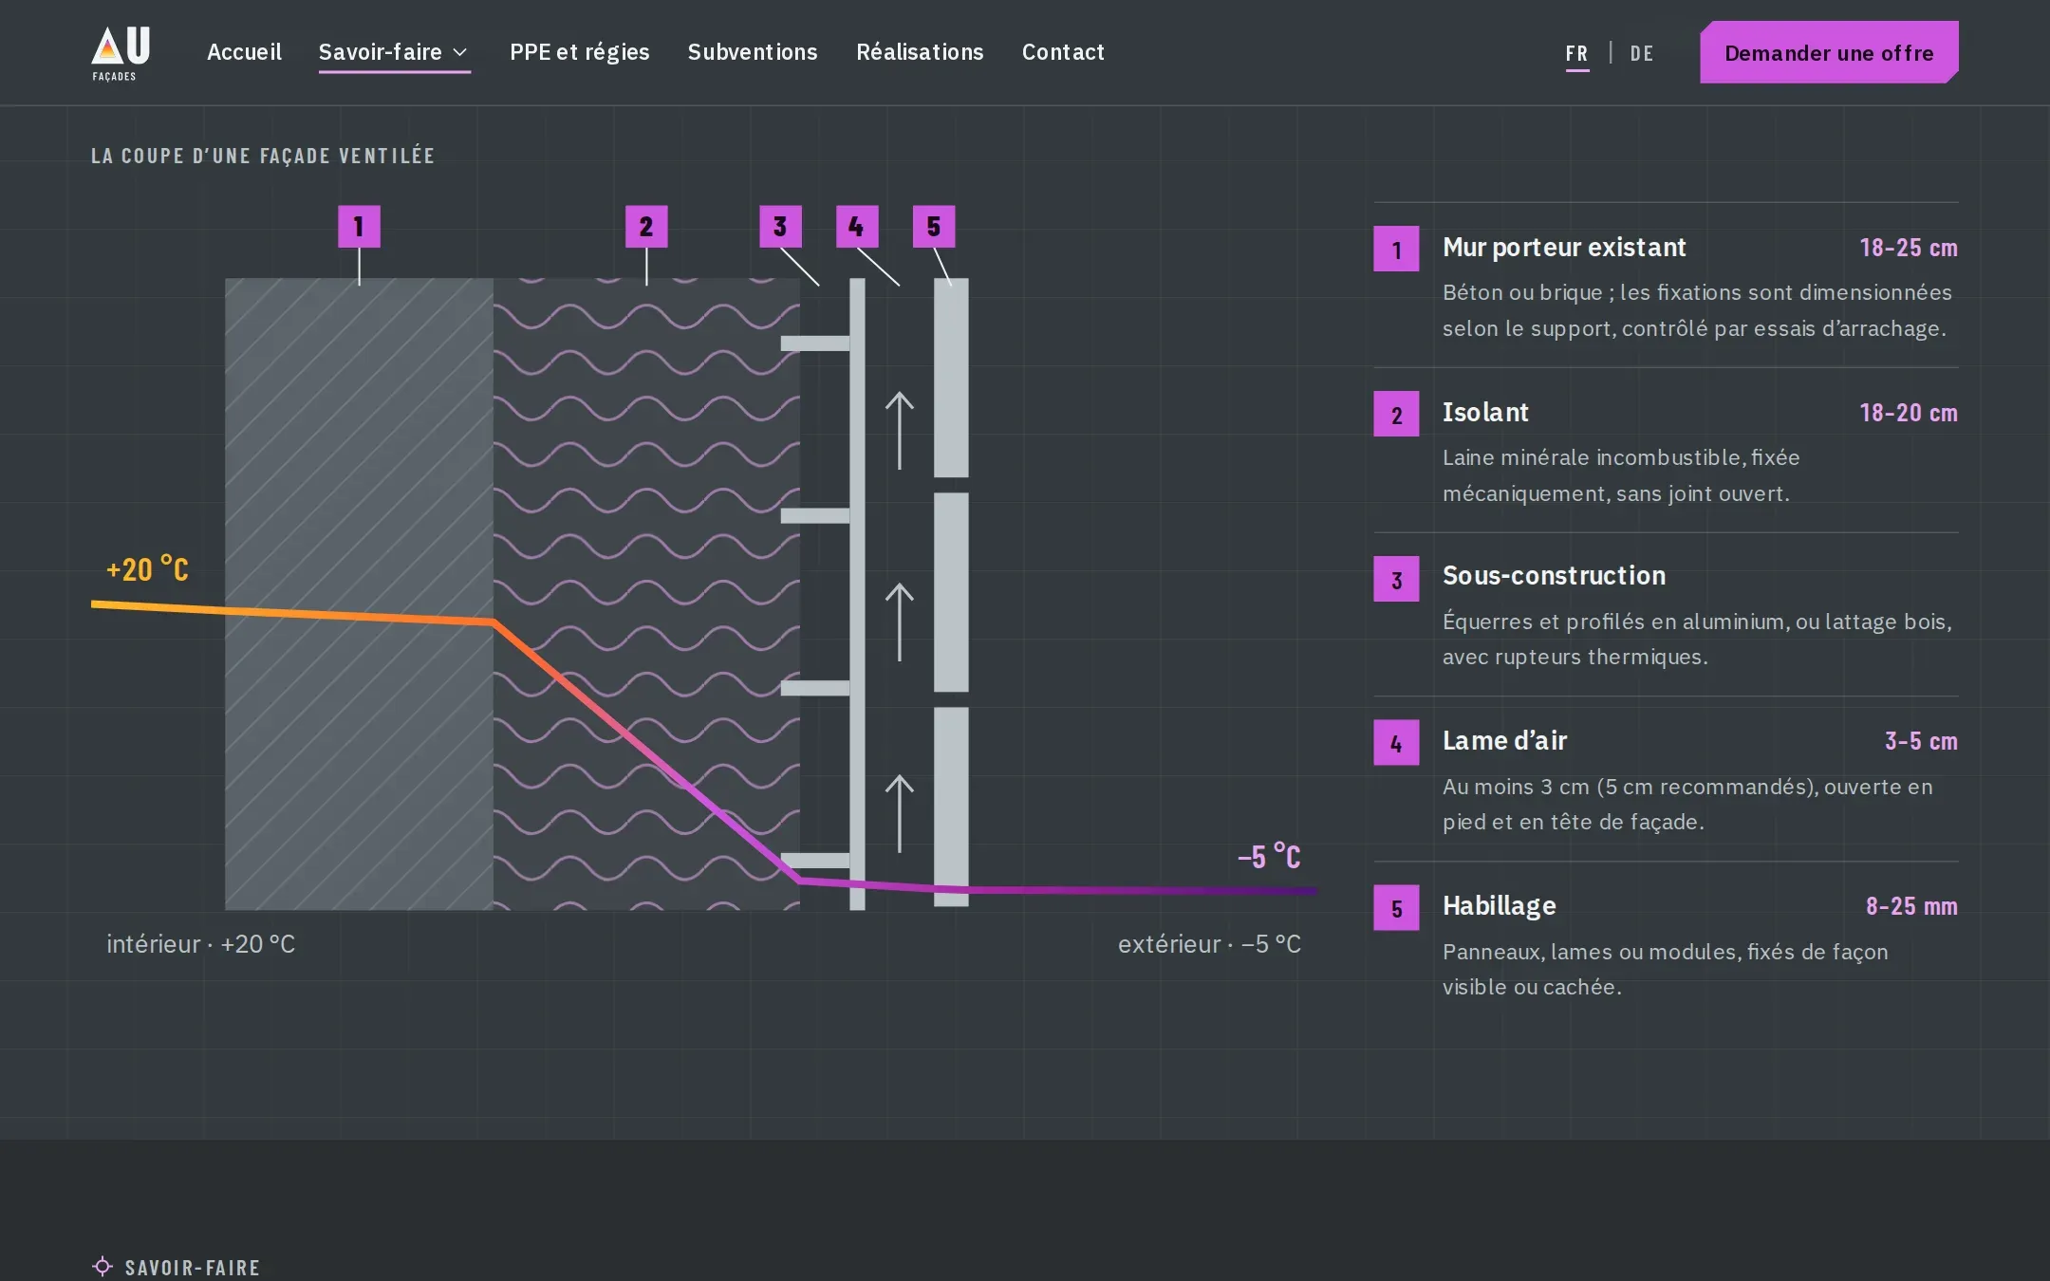The width and height of the screenshot is (2050, 1281).
Task: Select diagram marker 2 above insulation
Action: click(646, 227)
